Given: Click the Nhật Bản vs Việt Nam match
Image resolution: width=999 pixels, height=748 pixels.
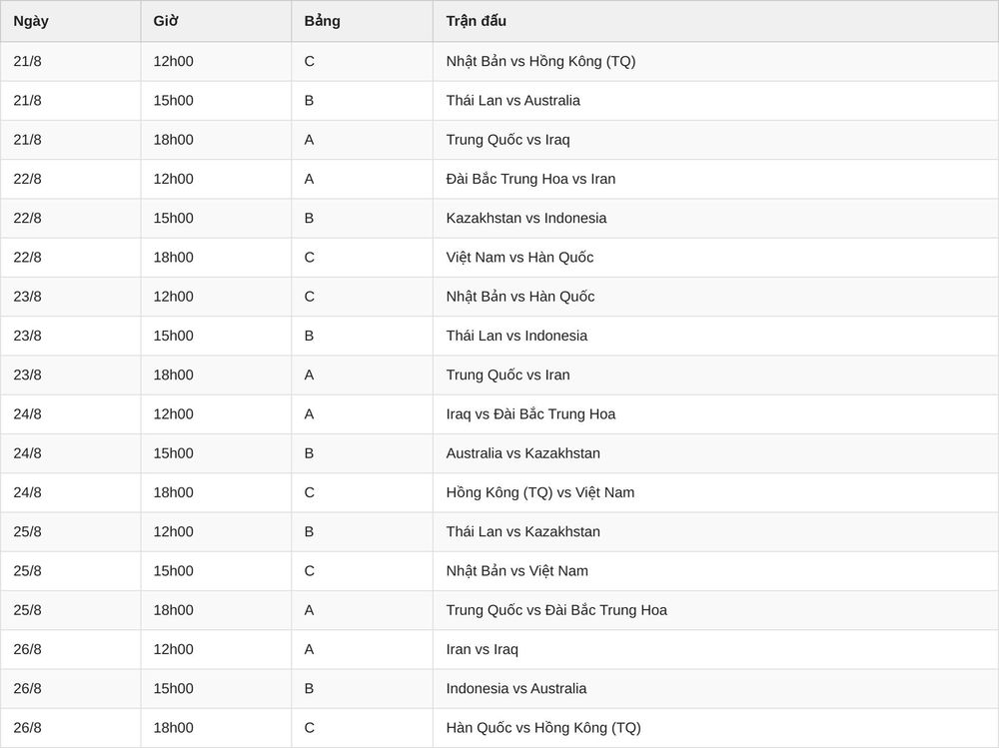Looking at the screenshot, I should click(517, 571).
